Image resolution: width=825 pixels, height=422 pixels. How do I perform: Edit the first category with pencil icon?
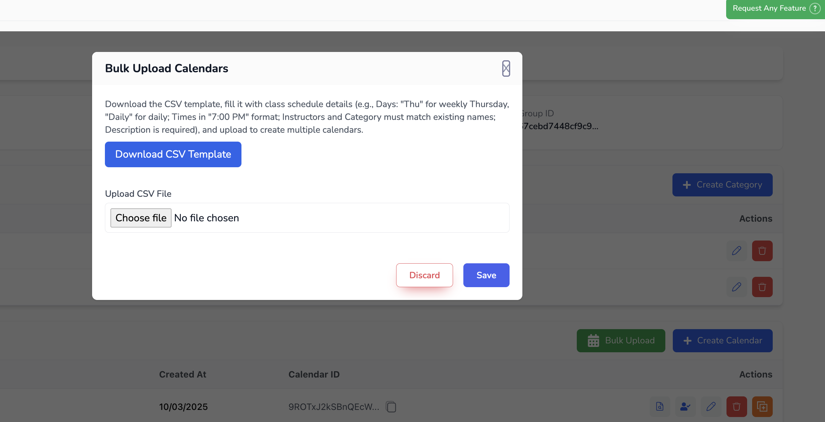pyautogui.click(x=736, y=251)
